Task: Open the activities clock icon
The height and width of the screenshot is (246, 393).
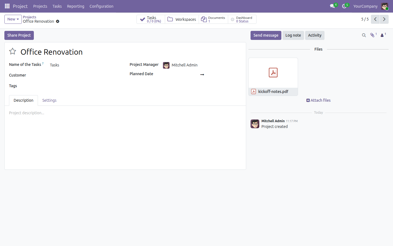Action: (x=344, y=6)
